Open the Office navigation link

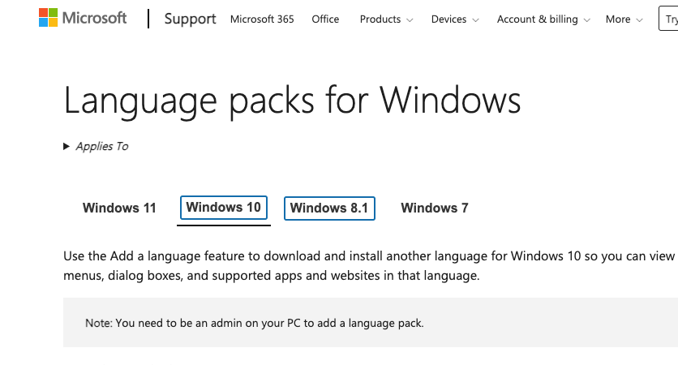[x=325, y=19]
